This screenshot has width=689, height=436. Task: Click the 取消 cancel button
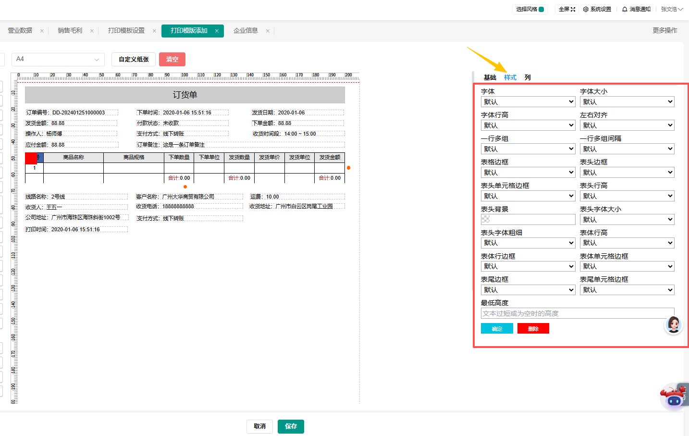click(x=260, y=426)
